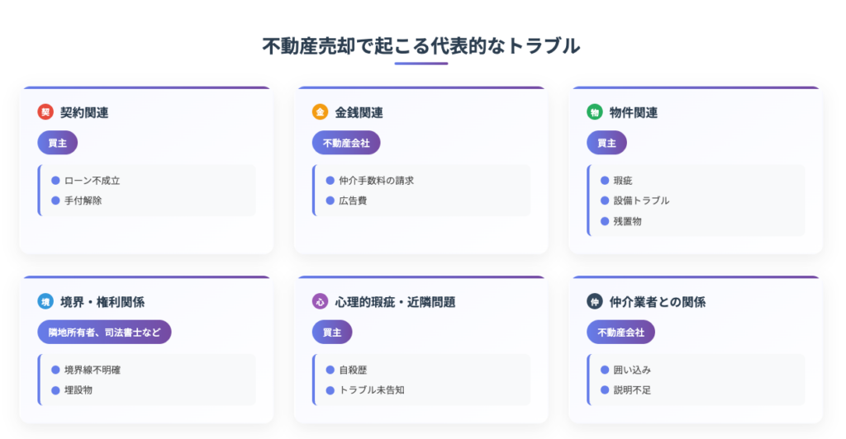Click the 設備トラブル list item
846x439 pixels.
pyautogui.click(x=634, y=201)
